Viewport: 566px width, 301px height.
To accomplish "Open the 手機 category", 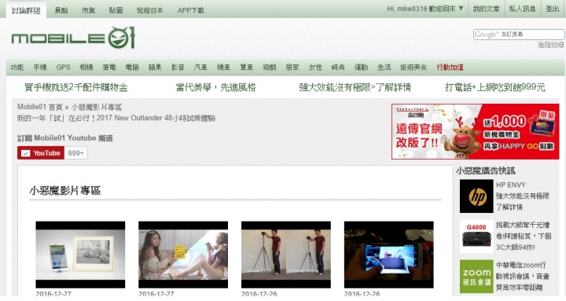I will pos(40,67).
